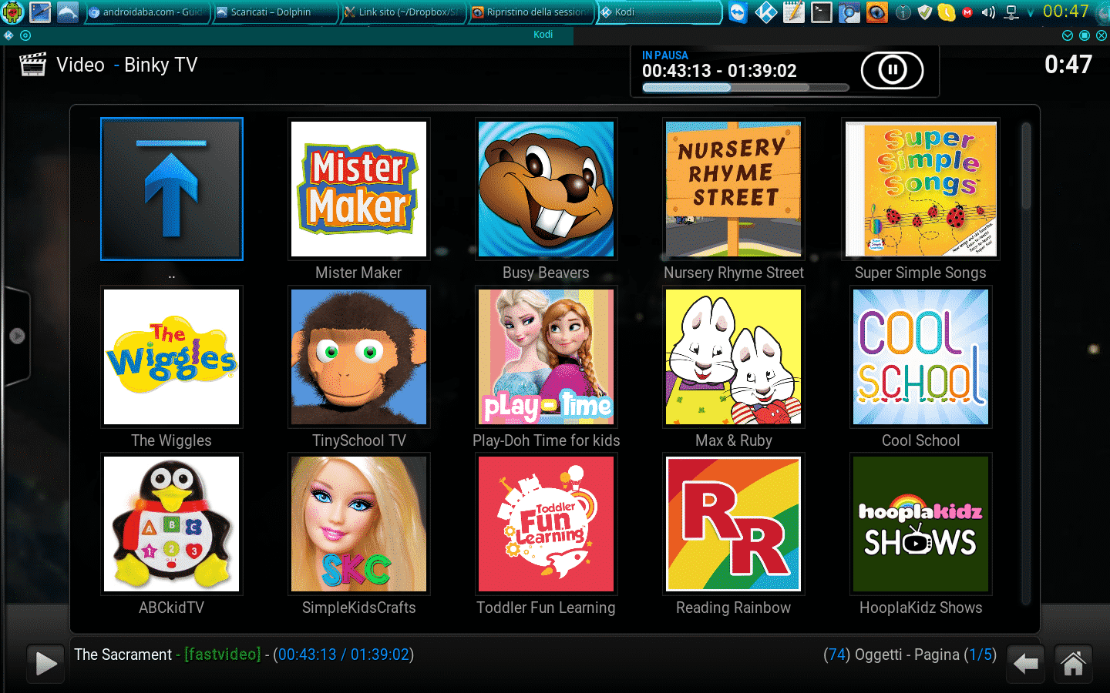
Task: Switch to Ripristino della sessione task
Action: coord(531,12)
